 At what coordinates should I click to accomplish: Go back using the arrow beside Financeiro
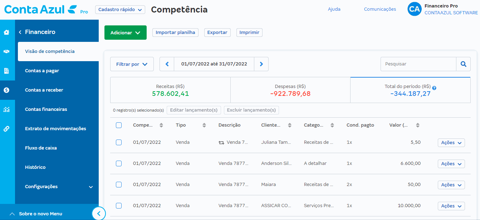20,32
